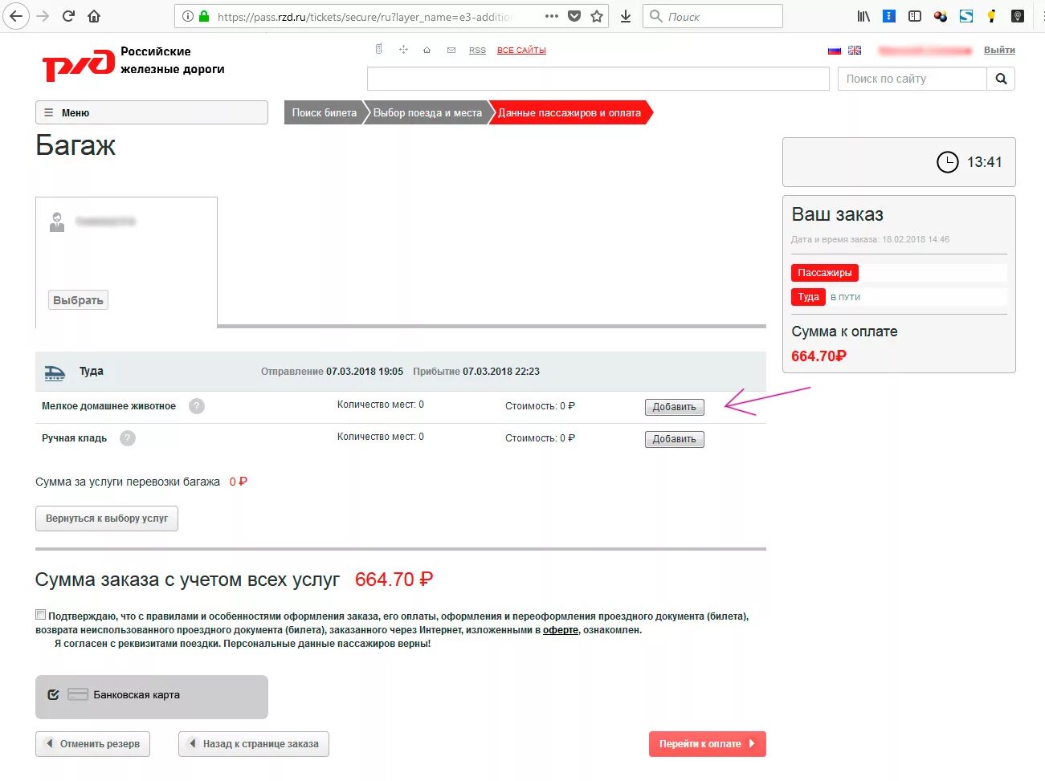1045x781 pixels.
Task: Click the Выбрать button for passenger
Action: [78, 300]
